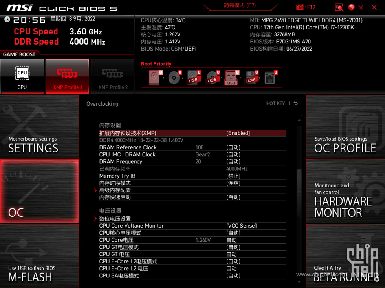Click the 已调内存频率 4000MHz row

192,169
